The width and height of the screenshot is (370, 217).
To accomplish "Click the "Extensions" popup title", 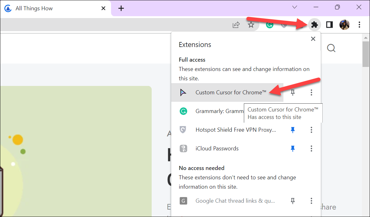I will (x=195, y=45).
